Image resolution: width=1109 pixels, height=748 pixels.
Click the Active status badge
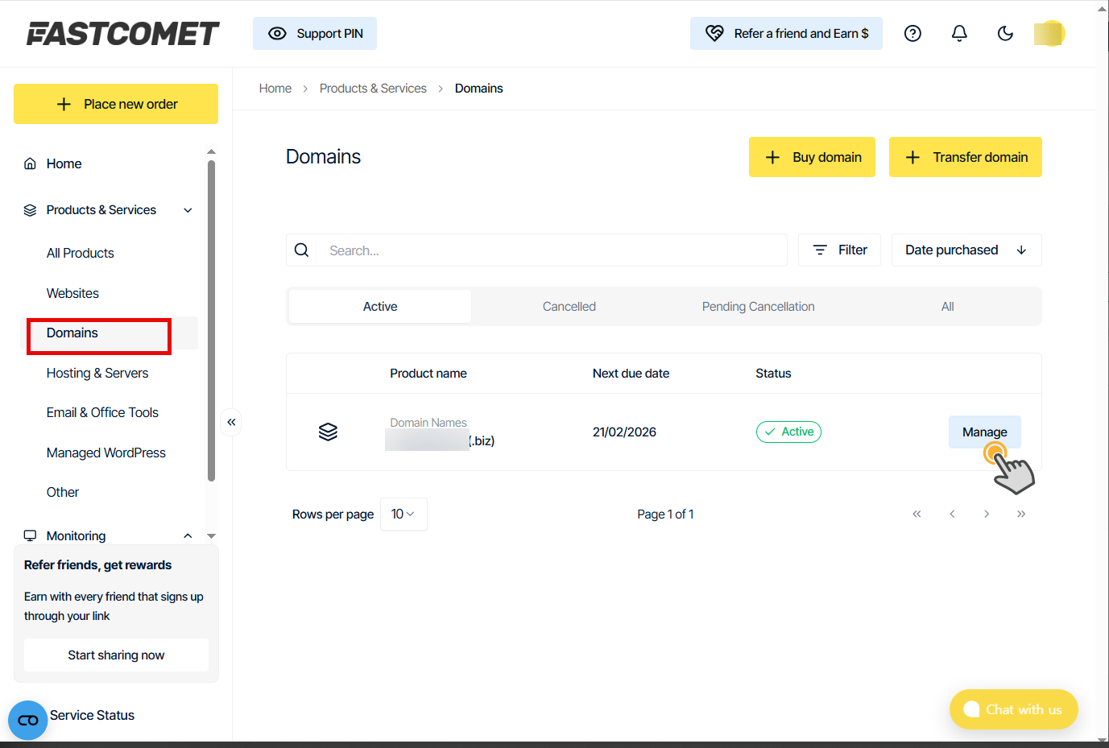788,432
